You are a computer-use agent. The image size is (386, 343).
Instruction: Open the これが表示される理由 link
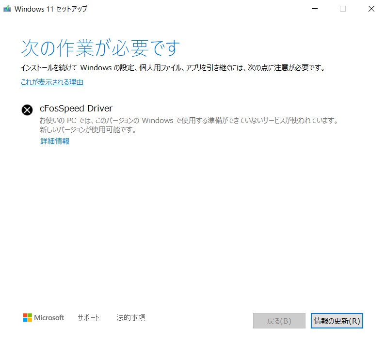pyautogui.click(x=52, y=82)
